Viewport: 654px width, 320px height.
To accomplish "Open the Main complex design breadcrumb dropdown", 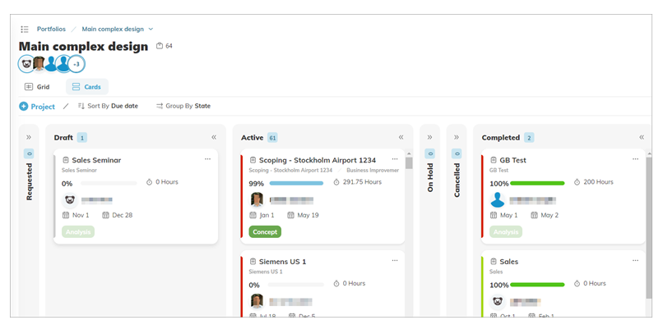I will [x=151, y=30].
